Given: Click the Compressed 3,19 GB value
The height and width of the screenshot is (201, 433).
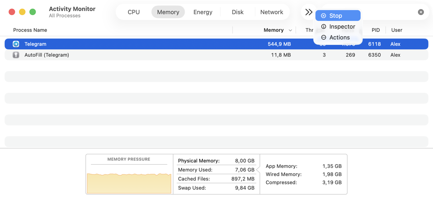Looking at the screenshot, I should (332, 182).
